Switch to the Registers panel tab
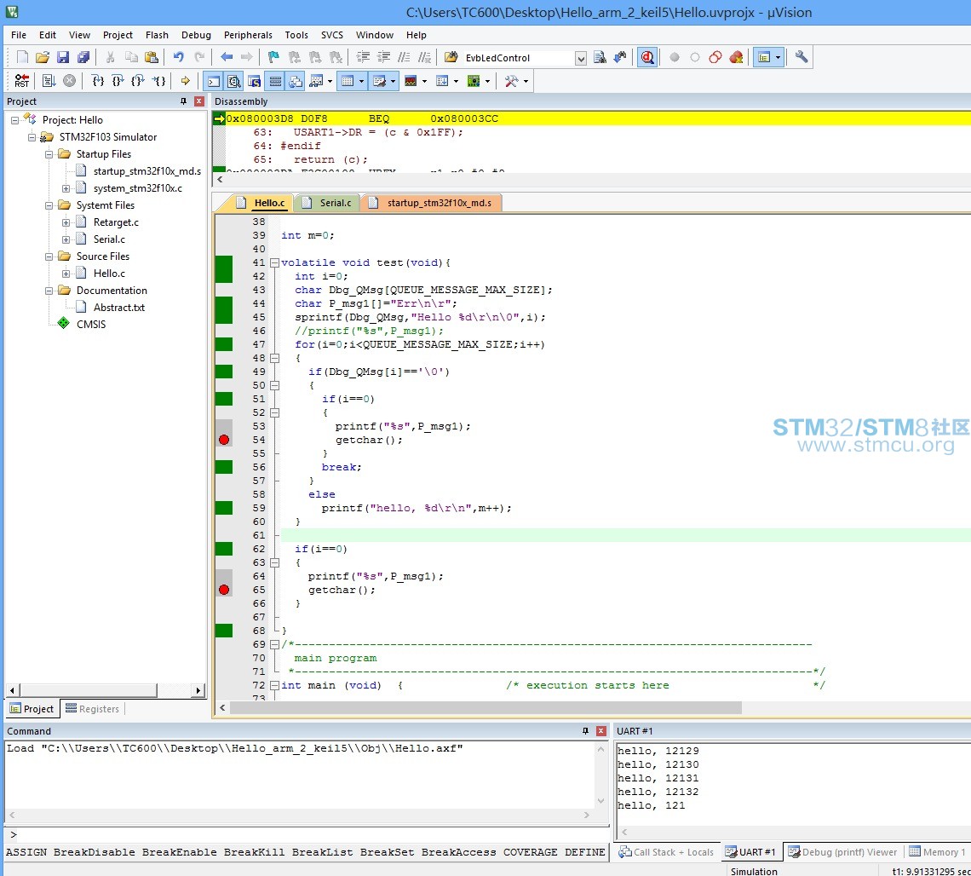The height and width of the screenshot is (876, 971). (x=92, y=709)
